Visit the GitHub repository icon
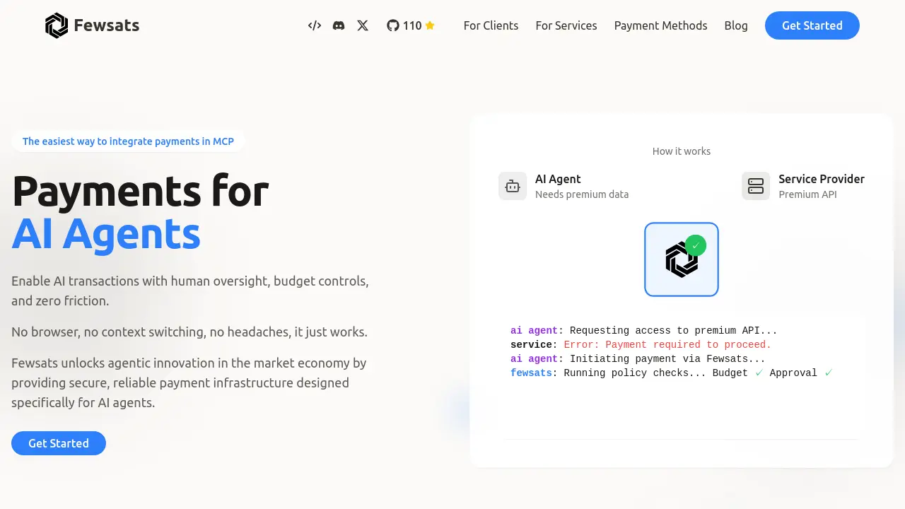Screen dimensions: 905x509 [393, 25]
